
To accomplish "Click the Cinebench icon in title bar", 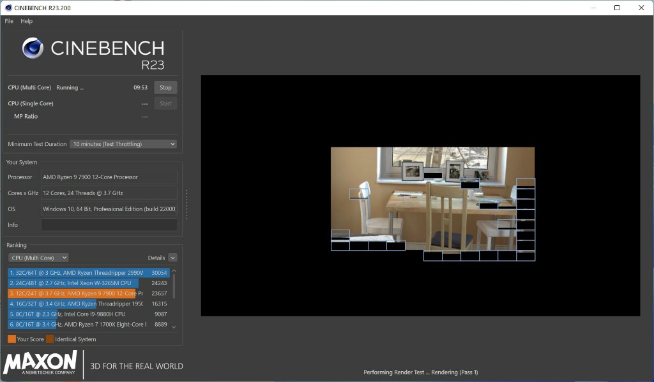I will tap(7, 8).
